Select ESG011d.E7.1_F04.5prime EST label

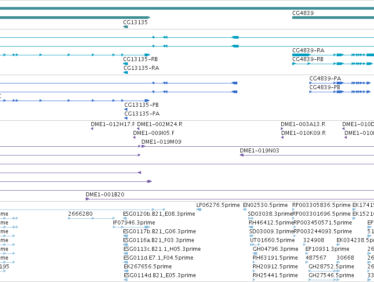158,258
